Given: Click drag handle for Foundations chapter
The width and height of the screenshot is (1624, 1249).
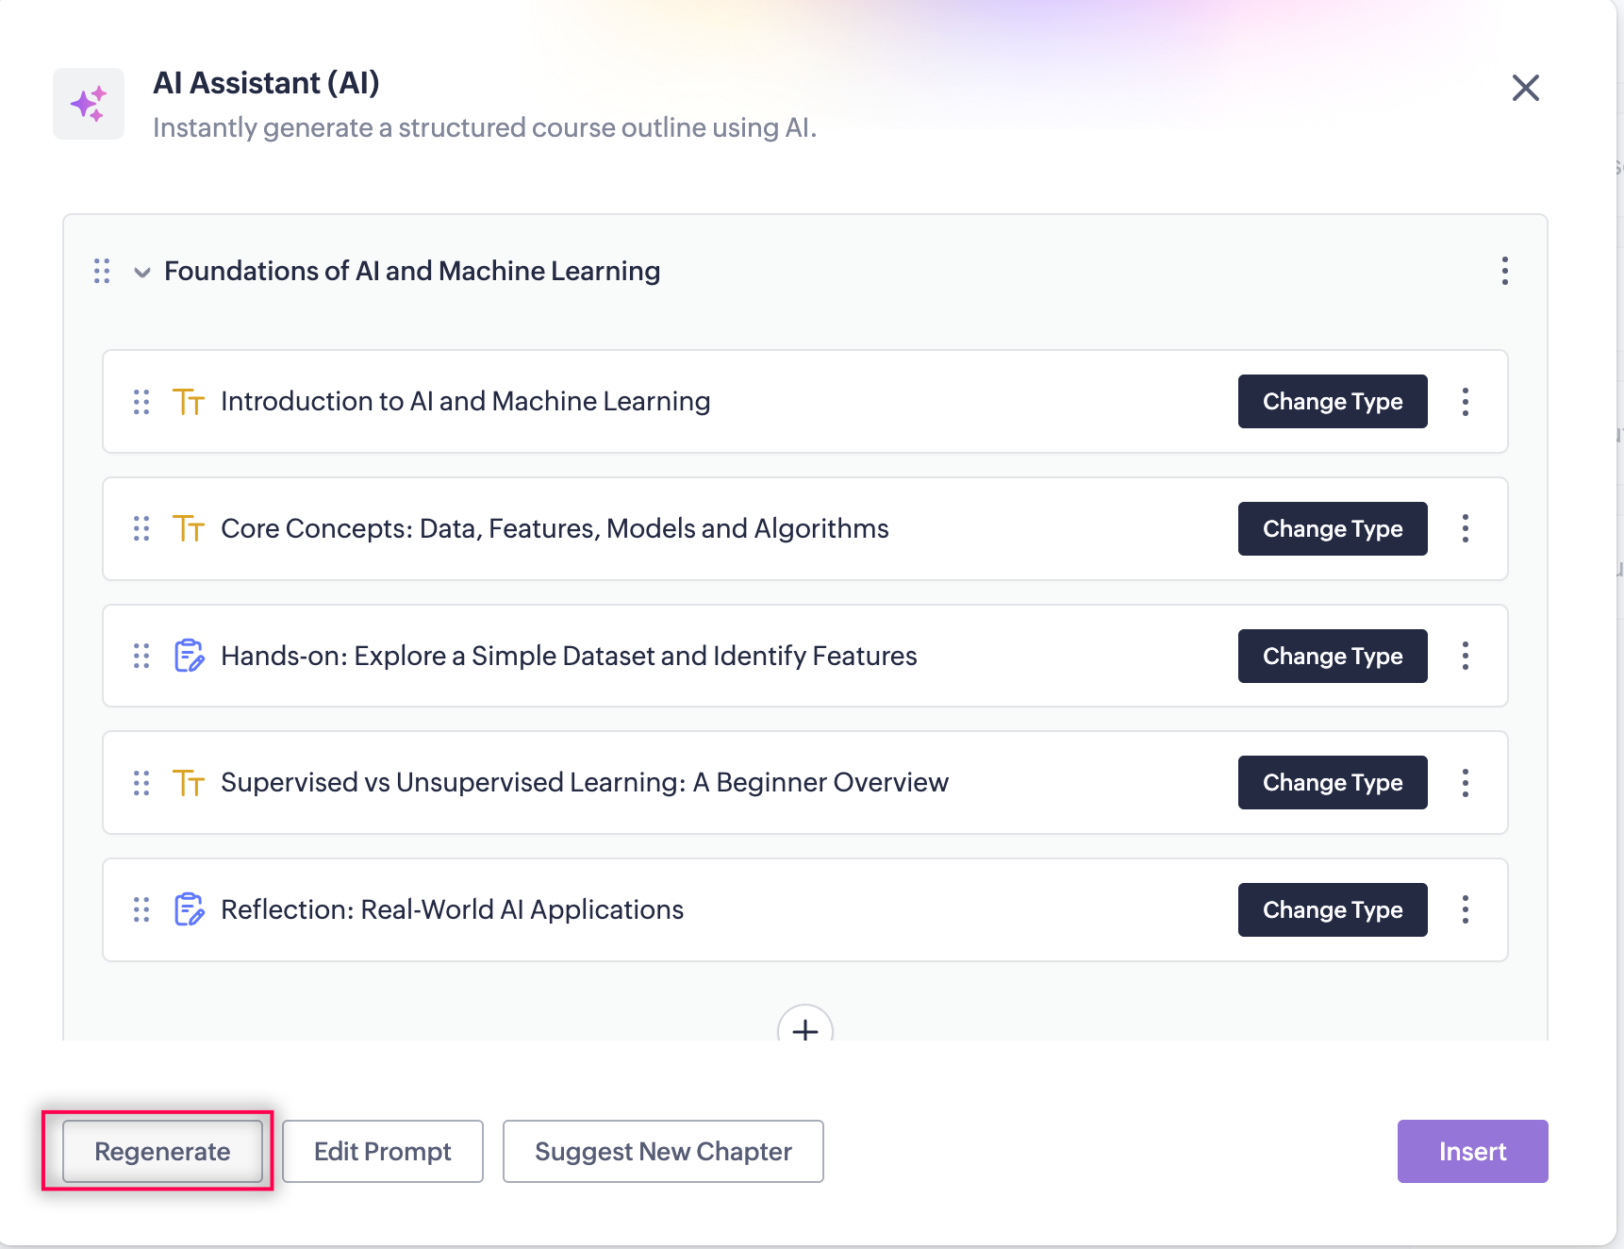Looking at the screenshot, I should click(x=102, y=272).
